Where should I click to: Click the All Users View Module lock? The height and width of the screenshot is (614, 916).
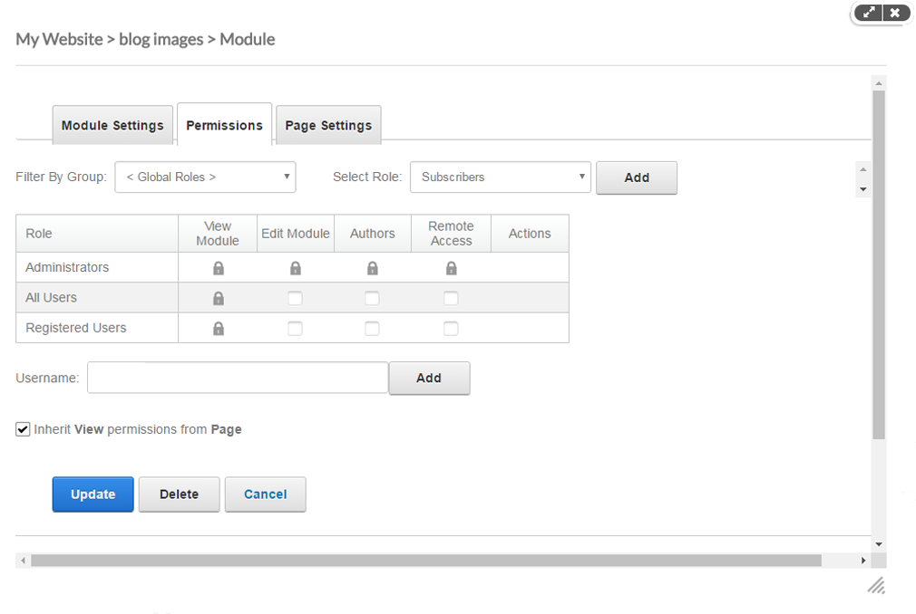(x=218, y=298)
